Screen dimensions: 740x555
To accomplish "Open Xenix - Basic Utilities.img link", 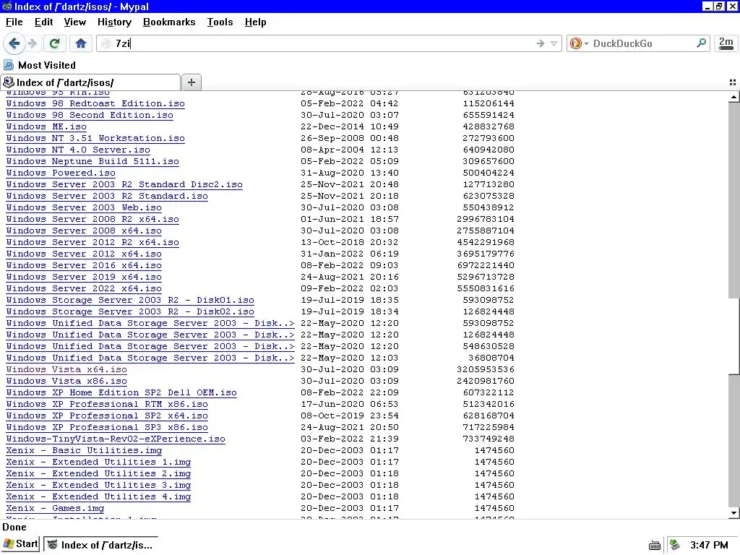I will pos(84,450).
